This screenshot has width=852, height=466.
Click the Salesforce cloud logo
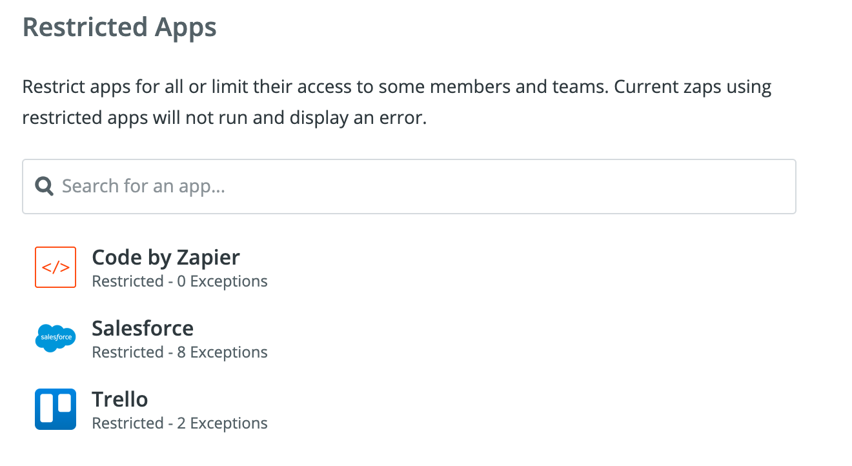[x=56, y=338]
